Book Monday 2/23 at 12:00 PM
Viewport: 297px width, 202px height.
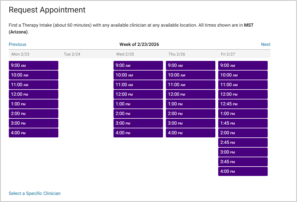[x=34, y=94]
